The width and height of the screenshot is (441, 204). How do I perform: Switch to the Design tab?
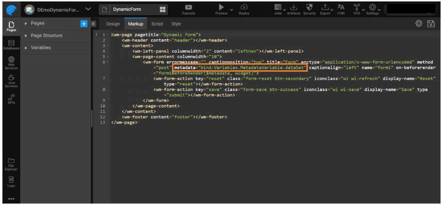click(x=113, y=24)
